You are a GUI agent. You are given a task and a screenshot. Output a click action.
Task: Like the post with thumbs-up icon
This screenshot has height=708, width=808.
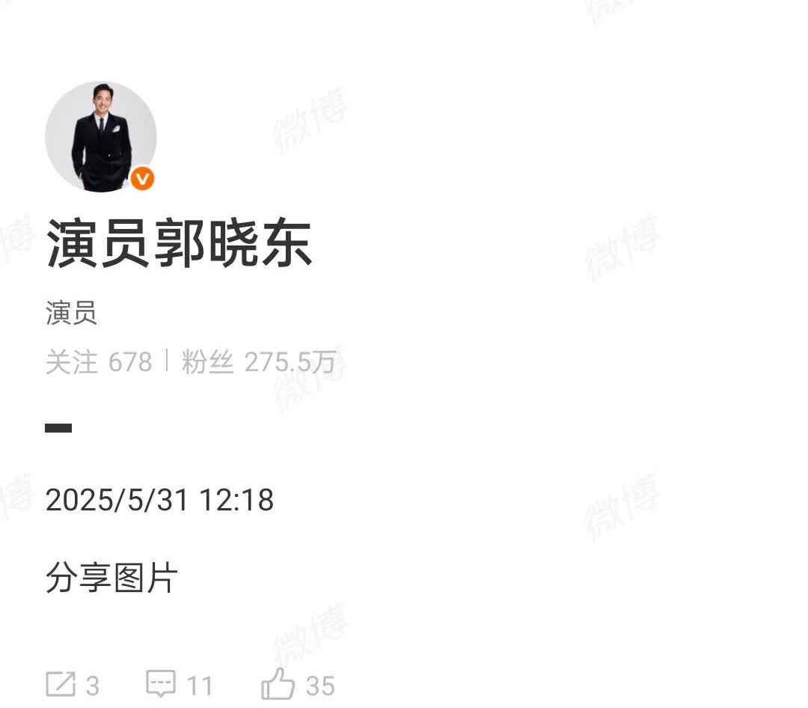pyautogui.click(x=278, y=683)
